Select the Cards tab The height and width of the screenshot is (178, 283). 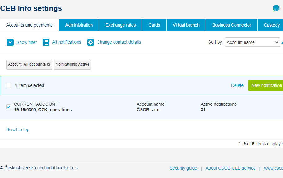(154, 25)
